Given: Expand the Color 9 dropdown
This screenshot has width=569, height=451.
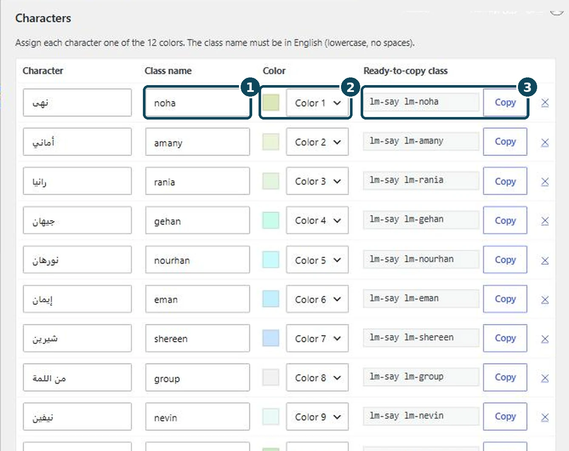Looking at the screenshot, I should click(317, 417).
